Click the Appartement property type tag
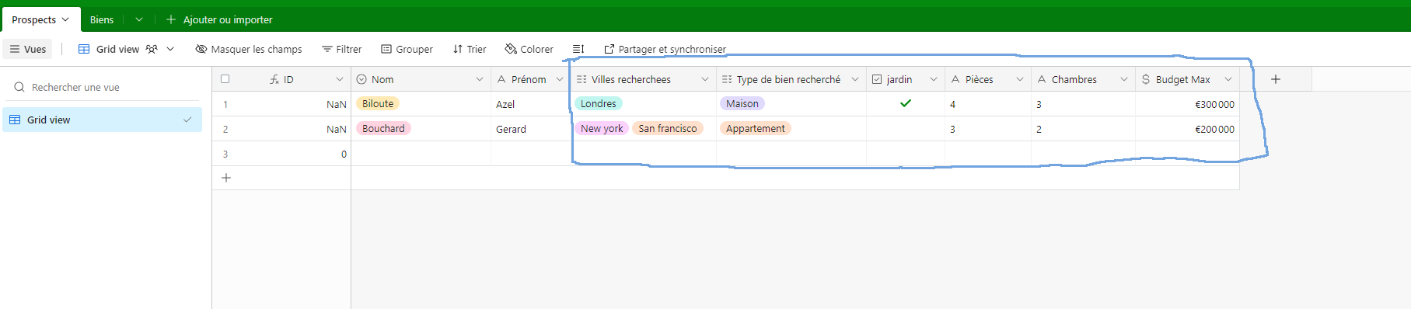This screenshot has width=1411, height=309. 756,128
